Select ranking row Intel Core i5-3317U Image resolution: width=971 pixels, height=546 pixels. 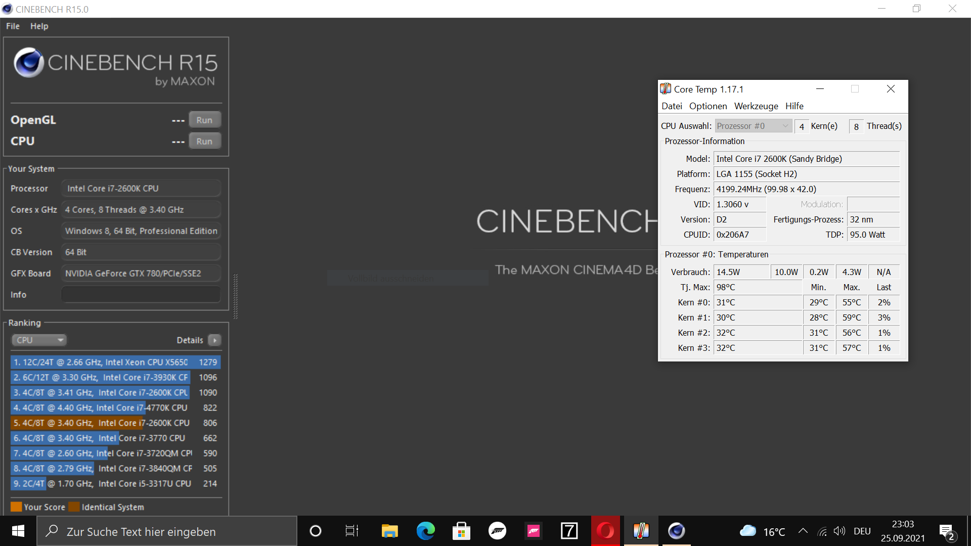click(115, 484)
